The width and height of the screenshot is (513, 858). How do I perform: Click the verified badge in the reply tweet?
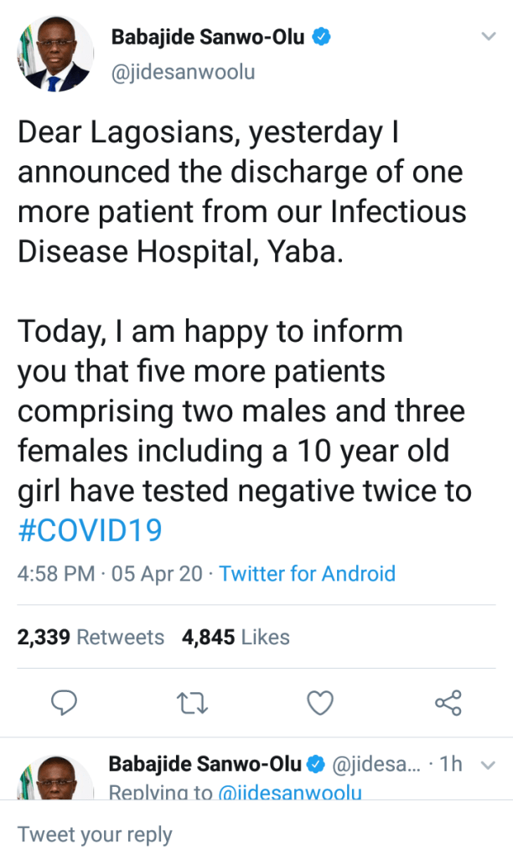[x=317, y=764]
